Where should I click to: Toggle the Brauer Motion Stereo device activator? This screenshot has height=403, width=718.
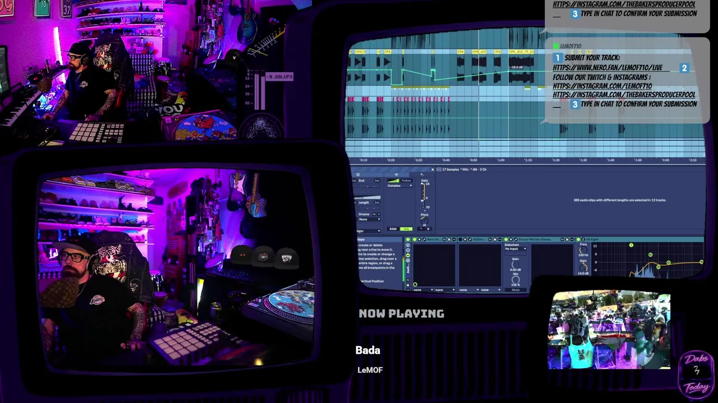point(506,239)
